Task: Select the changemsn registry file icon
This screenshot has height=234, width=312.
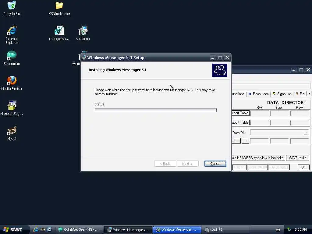Action: pyautogui.click(x=59, y=33)
